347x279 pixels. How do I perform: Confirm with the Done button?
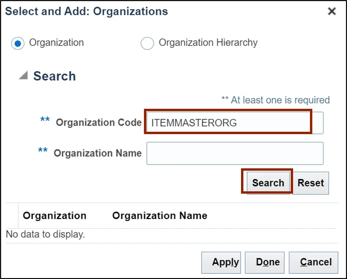264,263
